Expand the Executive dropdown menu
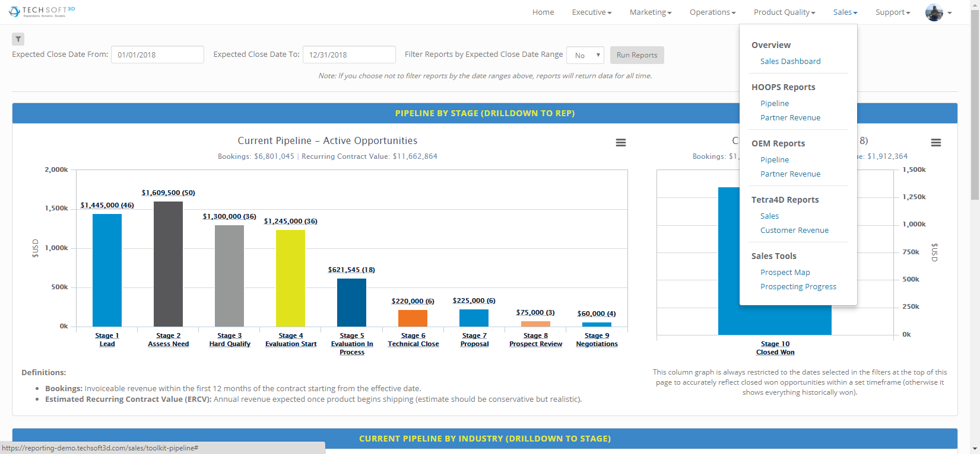Image resolution: width=980 pixels, height=454 pixels. point(592,12)
